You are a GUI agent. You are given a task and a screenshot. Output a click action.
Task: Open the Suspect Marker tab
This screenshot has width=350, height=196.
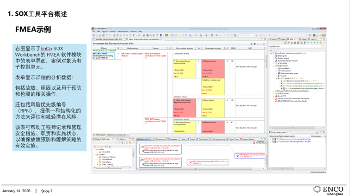tap(247, 139)
